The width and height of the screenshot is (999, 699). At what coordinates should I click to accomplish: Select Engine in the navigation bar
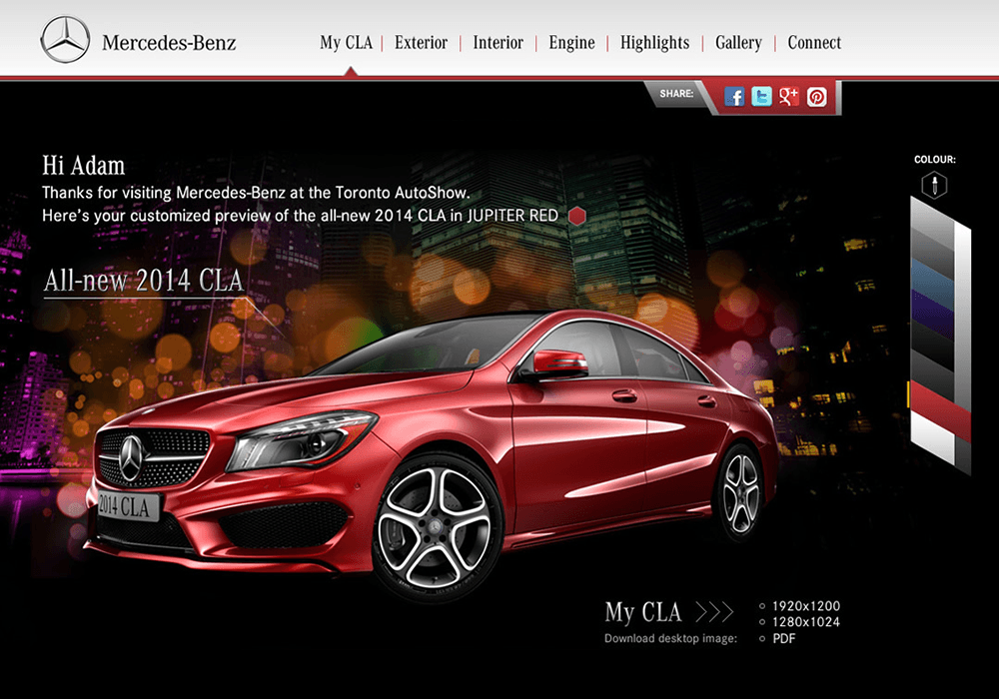point(572,43)
